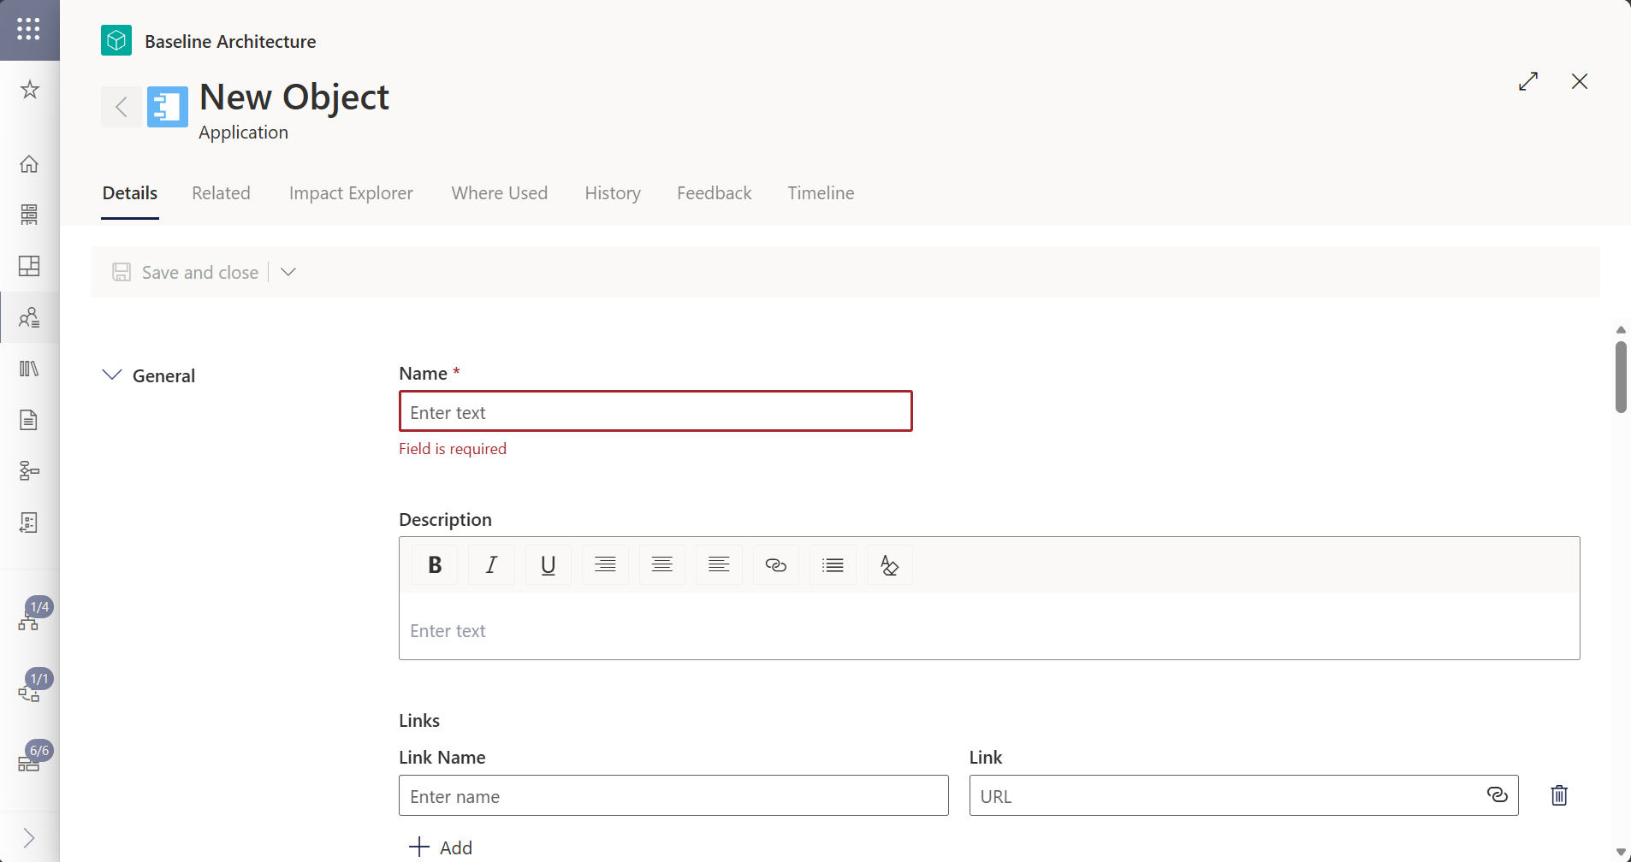The width and height of the screenshot is (1631, 862).
Task: Open the app launcher grid icon
Action: [29, 30]
